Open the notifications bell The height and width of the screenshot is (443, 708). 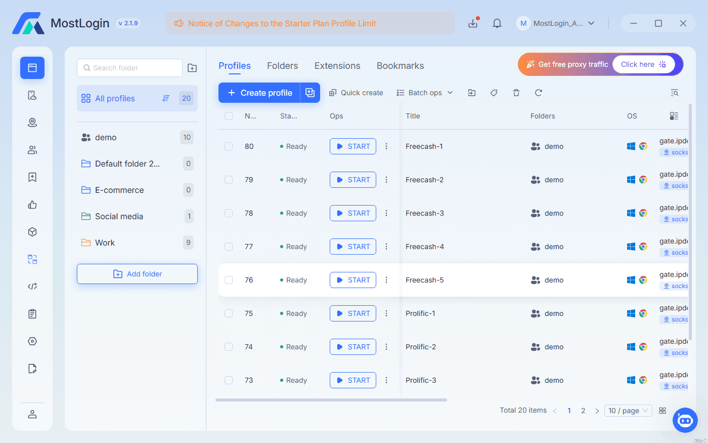(x=497, y=23)
